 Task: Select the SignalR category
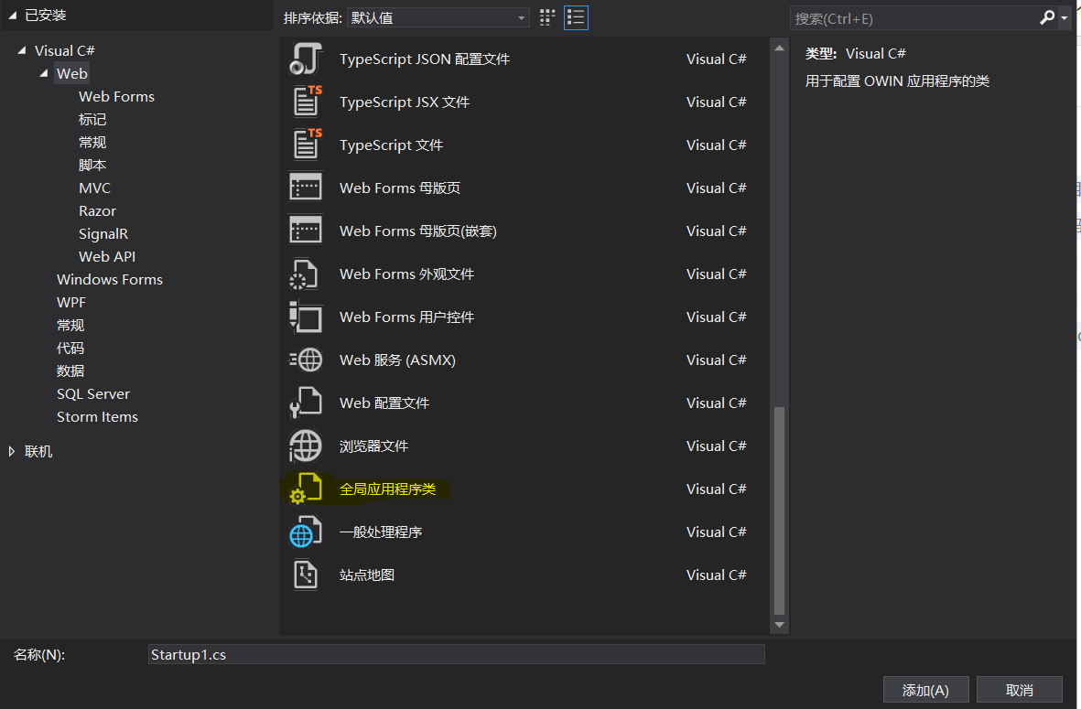(103, 233)
